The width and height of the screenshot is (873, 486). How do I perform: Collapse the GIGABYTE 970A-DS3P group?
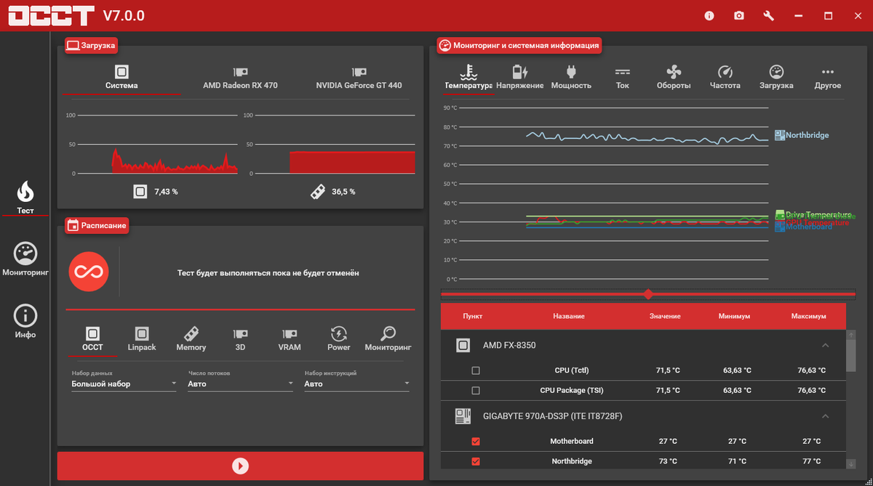click(x=825, y=416)
